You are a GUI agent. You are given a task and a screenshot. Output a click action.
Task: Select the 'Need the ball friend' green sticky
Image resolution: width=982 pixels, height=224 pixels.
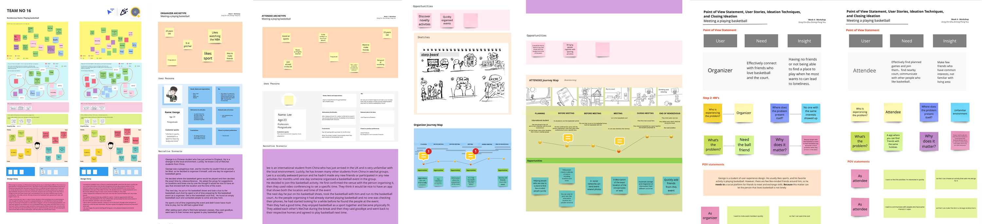(744, 145)
